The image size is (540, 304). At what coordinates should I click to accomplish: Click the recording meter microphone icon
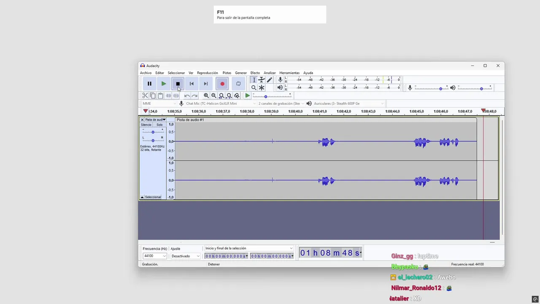coord(280,80)
